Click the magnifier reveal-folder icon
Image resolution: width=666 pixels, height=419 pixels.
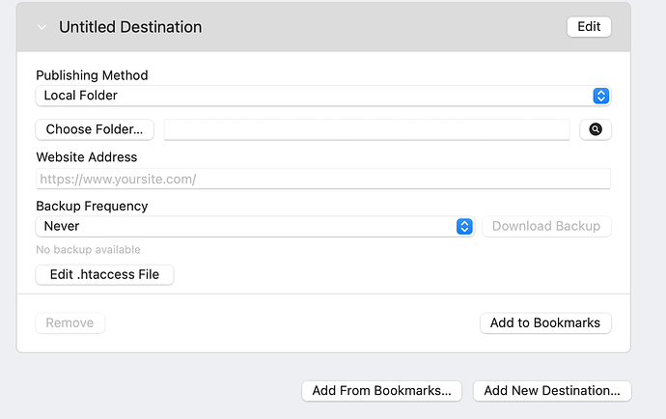(x=596, y=129)
